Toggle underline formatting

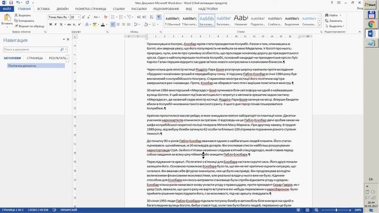[61, 24]
